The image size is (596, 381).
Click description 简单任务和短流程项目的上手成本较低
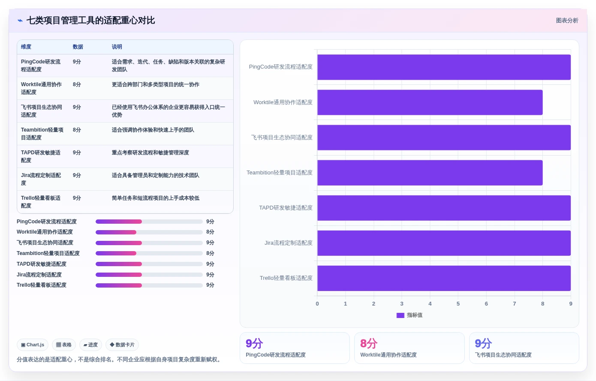[156, 198]
